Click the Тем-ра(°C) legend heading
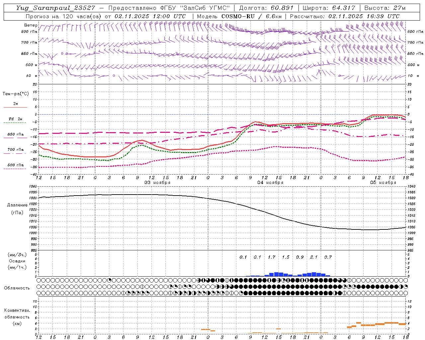Screen dimensions: 425x340 [x=16, y=94]
